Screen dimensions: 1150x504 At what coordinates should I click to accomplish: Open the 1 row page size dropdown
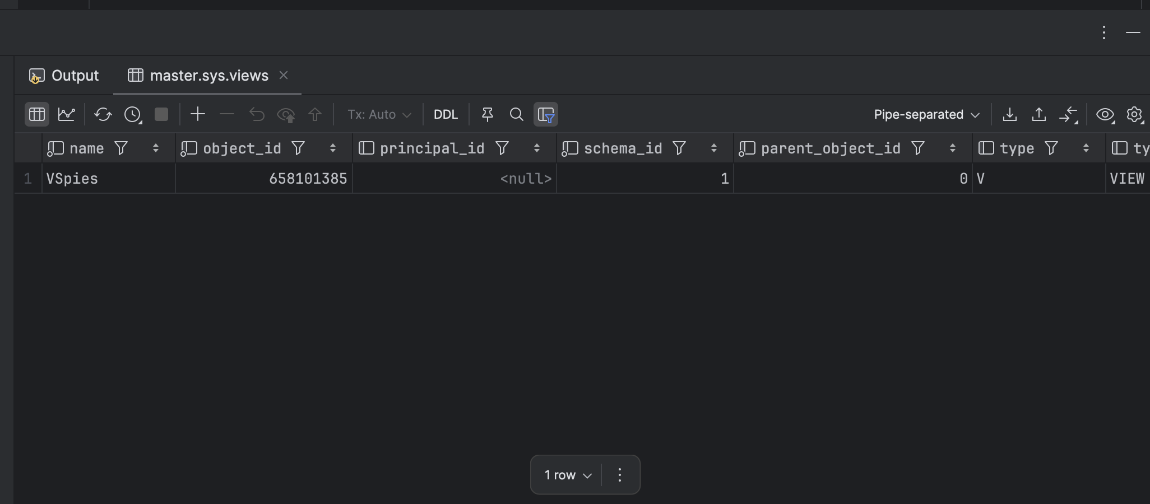(x=568, y=475)
